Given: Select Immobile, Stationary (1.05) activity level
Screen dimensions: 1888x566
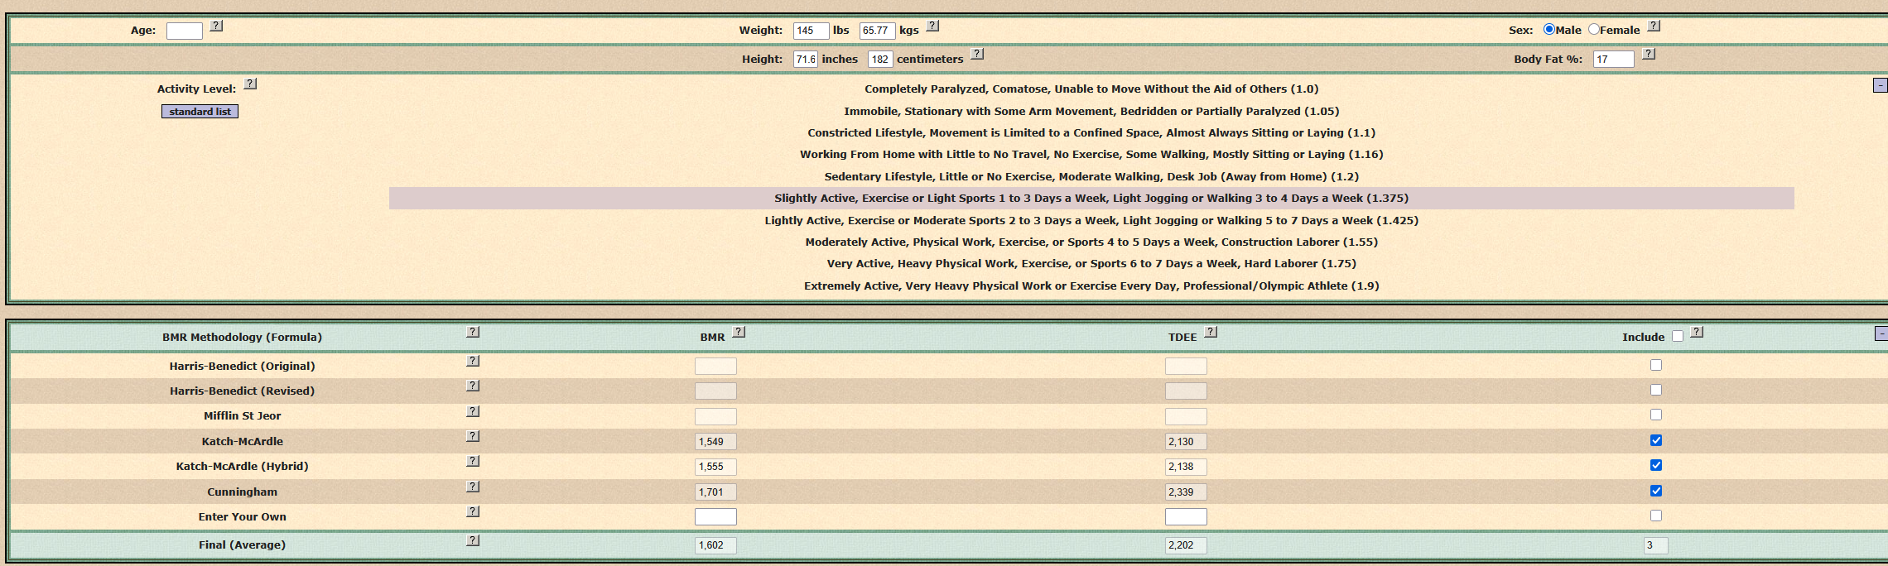Looking at the screenshot, I should click(1091, 111).
